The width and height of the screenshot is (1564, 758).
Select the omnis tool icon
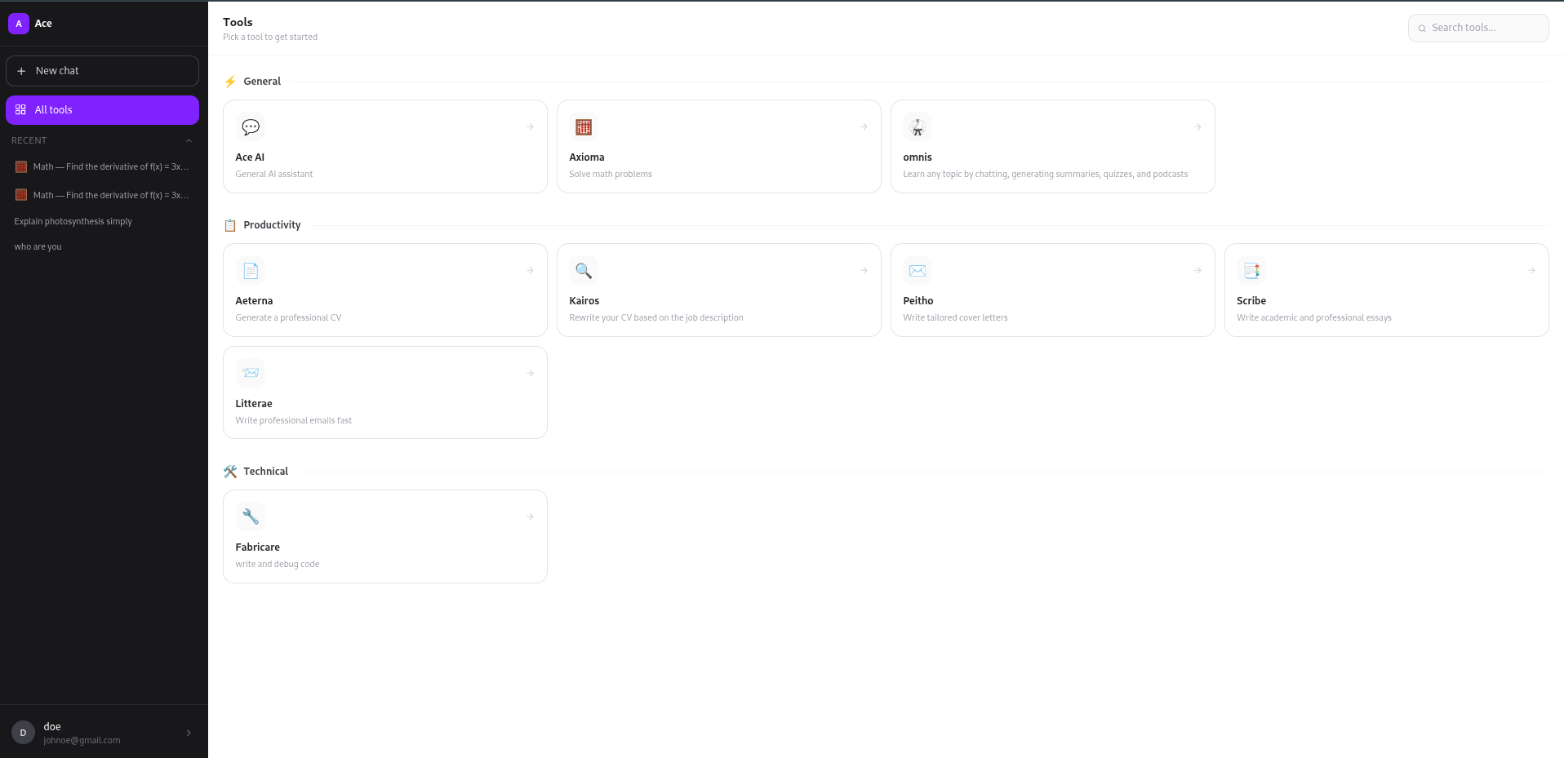[x=918, y=127]
